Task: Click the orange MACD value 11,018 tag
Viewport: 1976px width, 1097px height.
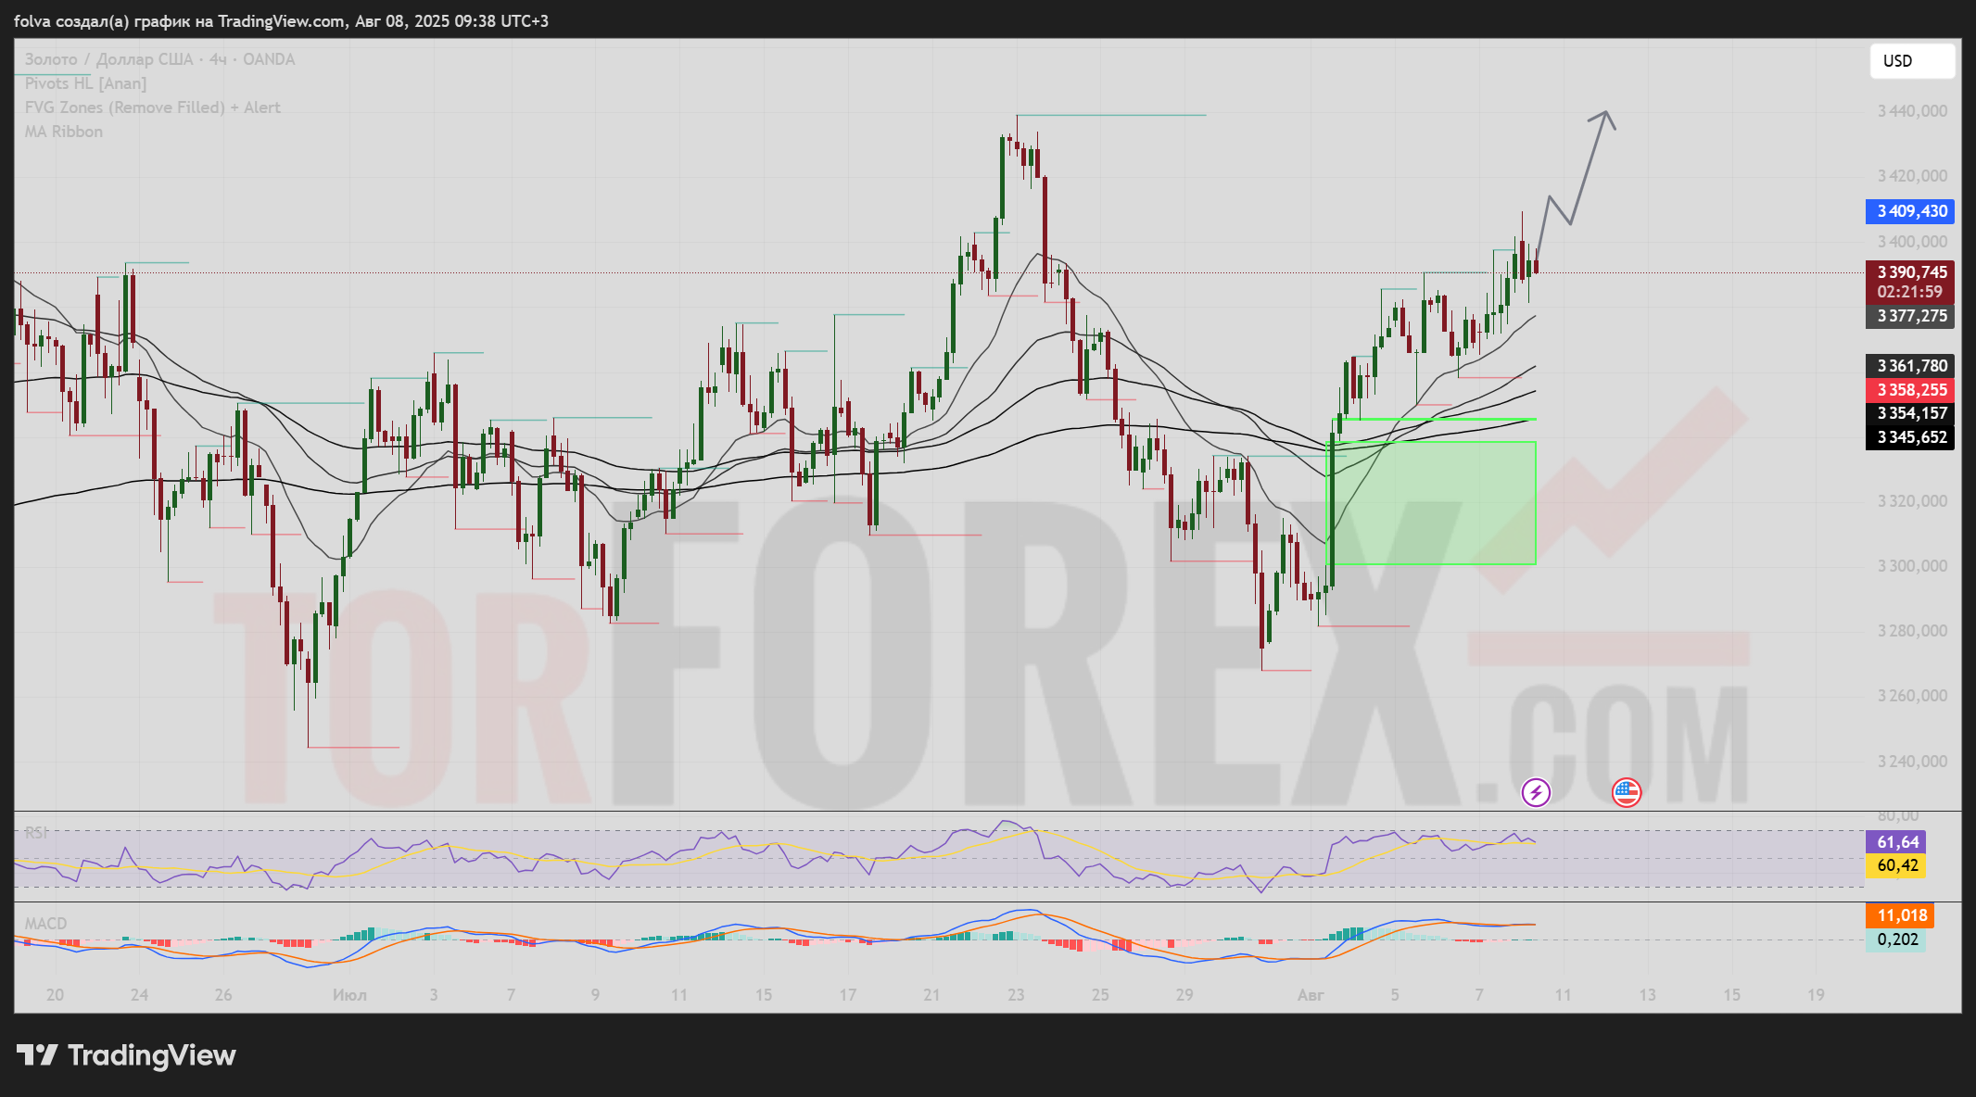Action: [x=1900, y=915]
